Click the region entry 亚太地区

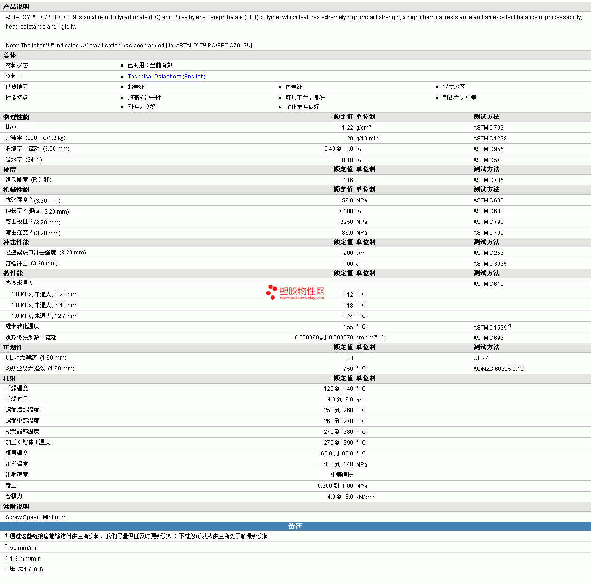coord(454,87)
